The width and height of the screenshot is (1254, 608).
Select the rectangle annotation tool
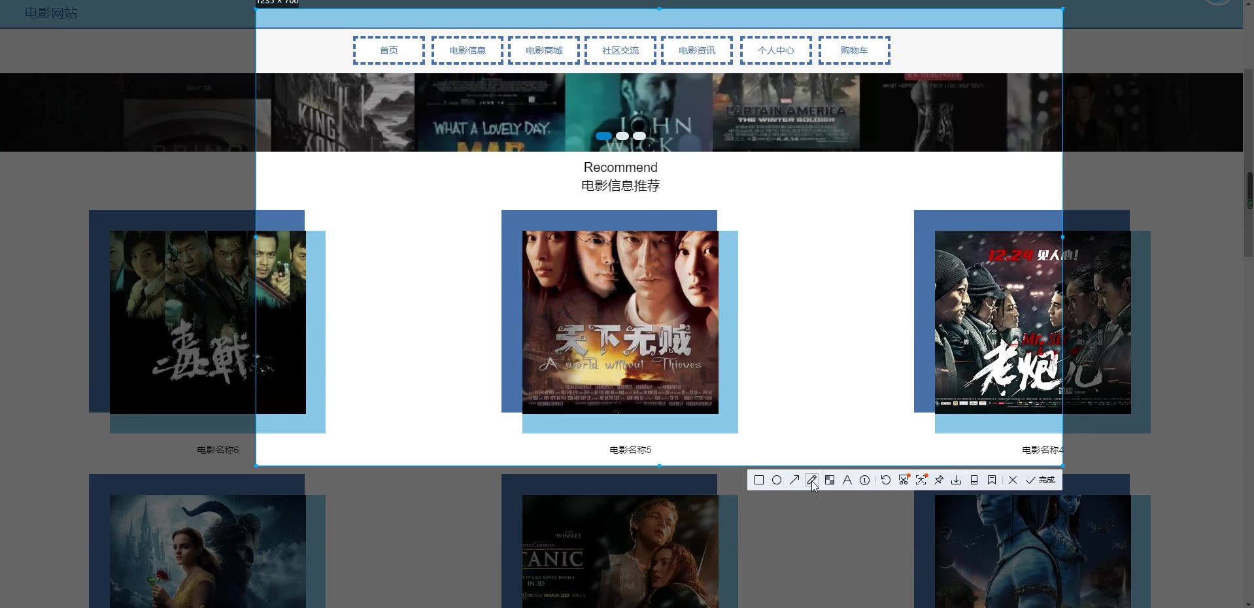point(759,480)
